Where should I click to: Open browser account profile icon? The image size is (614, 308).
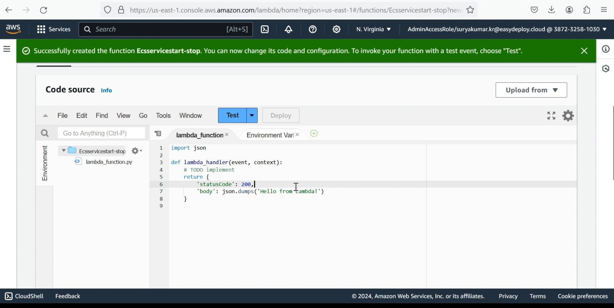tap(570, 10)
